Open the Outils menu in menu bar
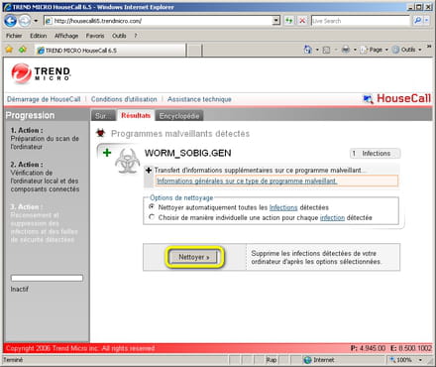Screen dimensions: 436x367 click(119, 36)
